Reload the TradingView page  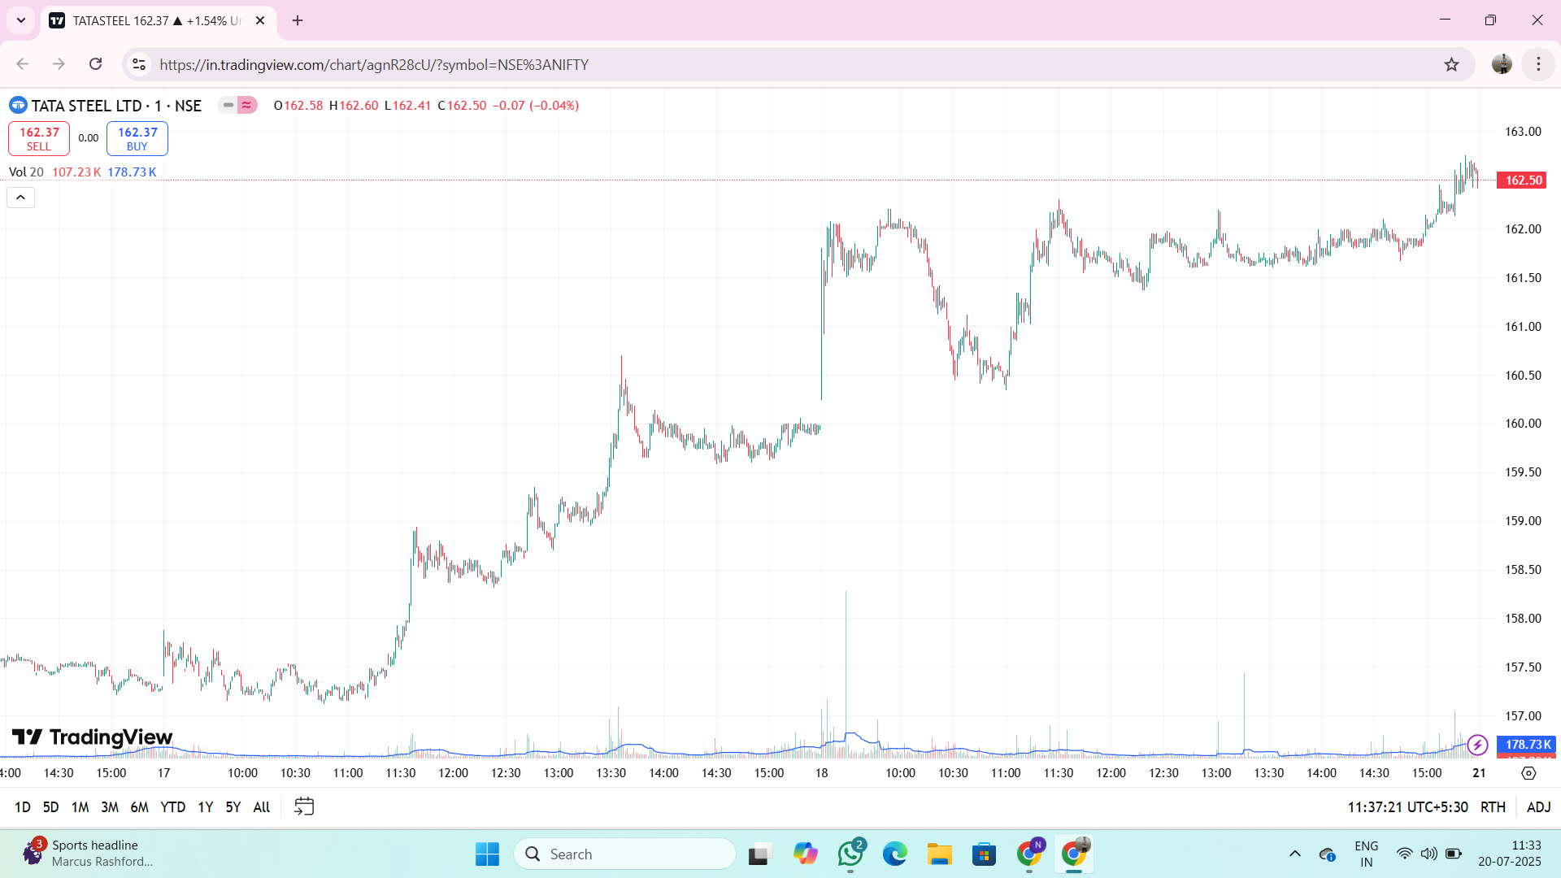tap(96, 64)
